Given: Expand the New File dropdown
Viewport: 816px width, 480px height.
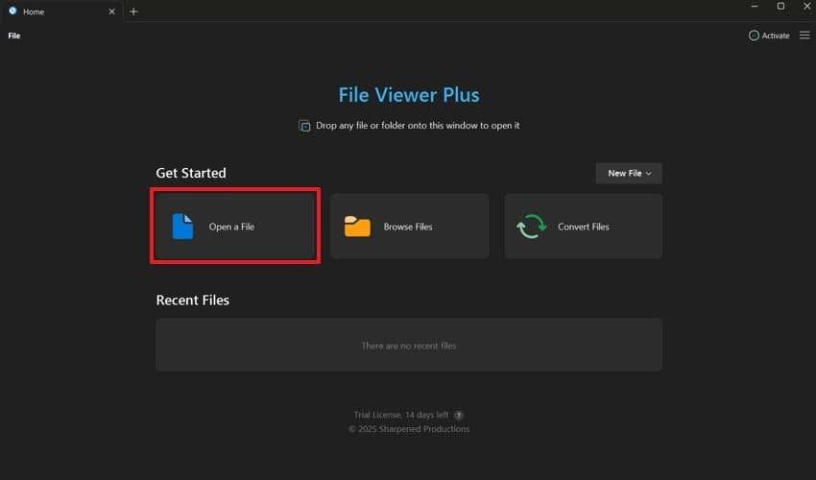Looking at the screenshot, I should point(629,174).
